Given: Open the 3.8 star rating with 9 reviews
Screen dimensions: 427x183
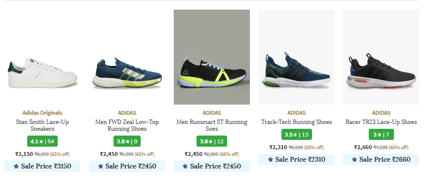Looking at the screenshot, I should [127, 141].
